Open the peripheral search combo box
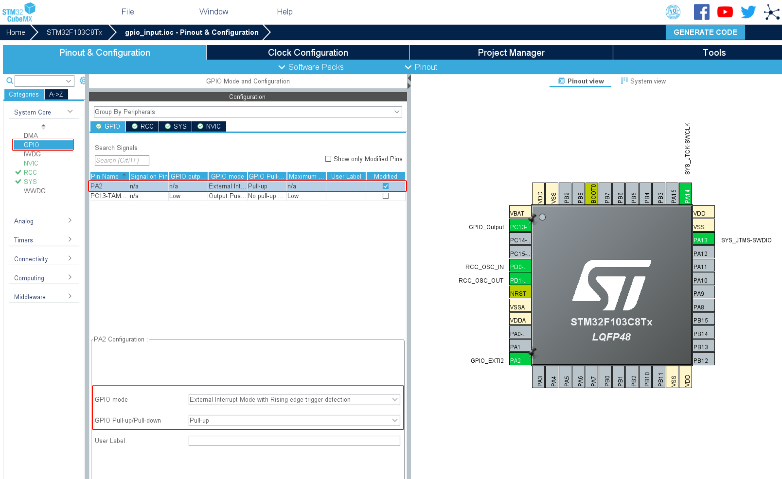 pyautogui.click(x=44, y=81)
